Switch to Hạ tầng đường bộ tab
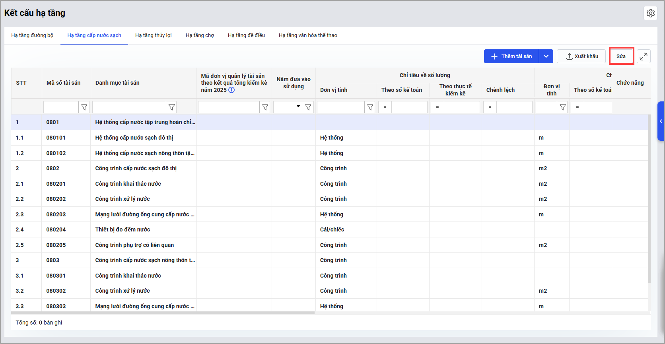The image size is (665, 344). coord(32,35)
